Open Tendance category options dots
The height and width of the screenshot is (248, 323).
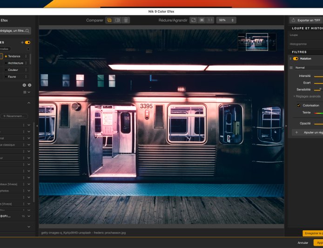click(x=26, y=56)
